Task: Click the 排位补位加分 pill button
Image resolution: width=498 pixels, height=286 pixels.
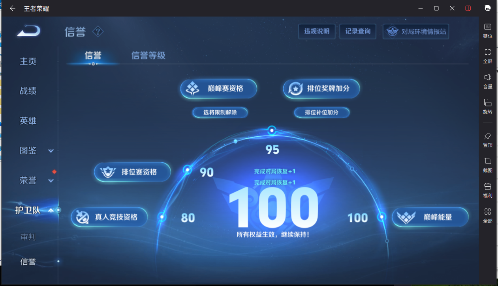Action: (322, 113)
